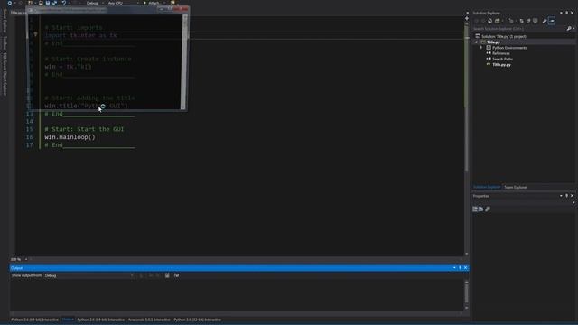Open the Show output from Debug dropdown
578x325 pixels.
click(89, 275)
